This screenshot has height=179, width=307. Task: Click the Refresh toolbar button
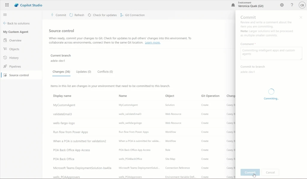[77, 15]
